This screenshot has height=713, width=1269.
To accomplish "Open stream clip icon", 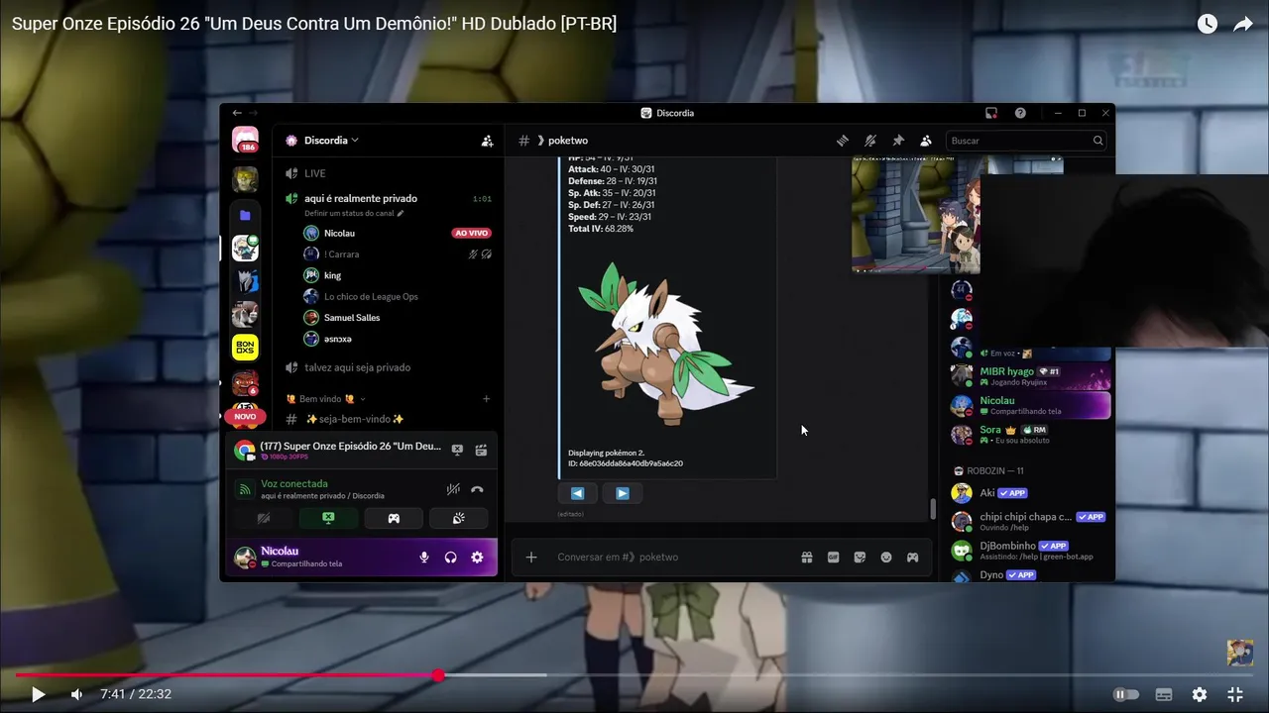I will [x=481, y=450].
